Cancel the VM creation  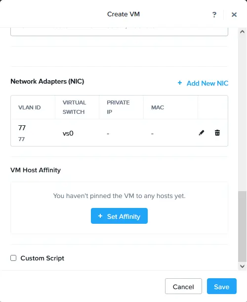[x=183, y=286]
